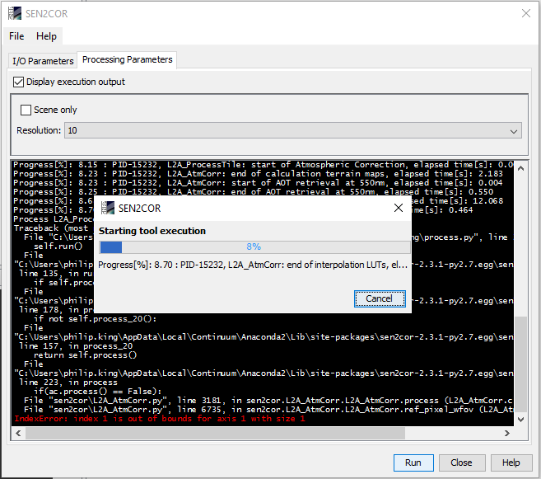This screenshot has width=541, height=479.
Task: Click the output horizontal scrollbar left arrow
Action: point(18,433)
